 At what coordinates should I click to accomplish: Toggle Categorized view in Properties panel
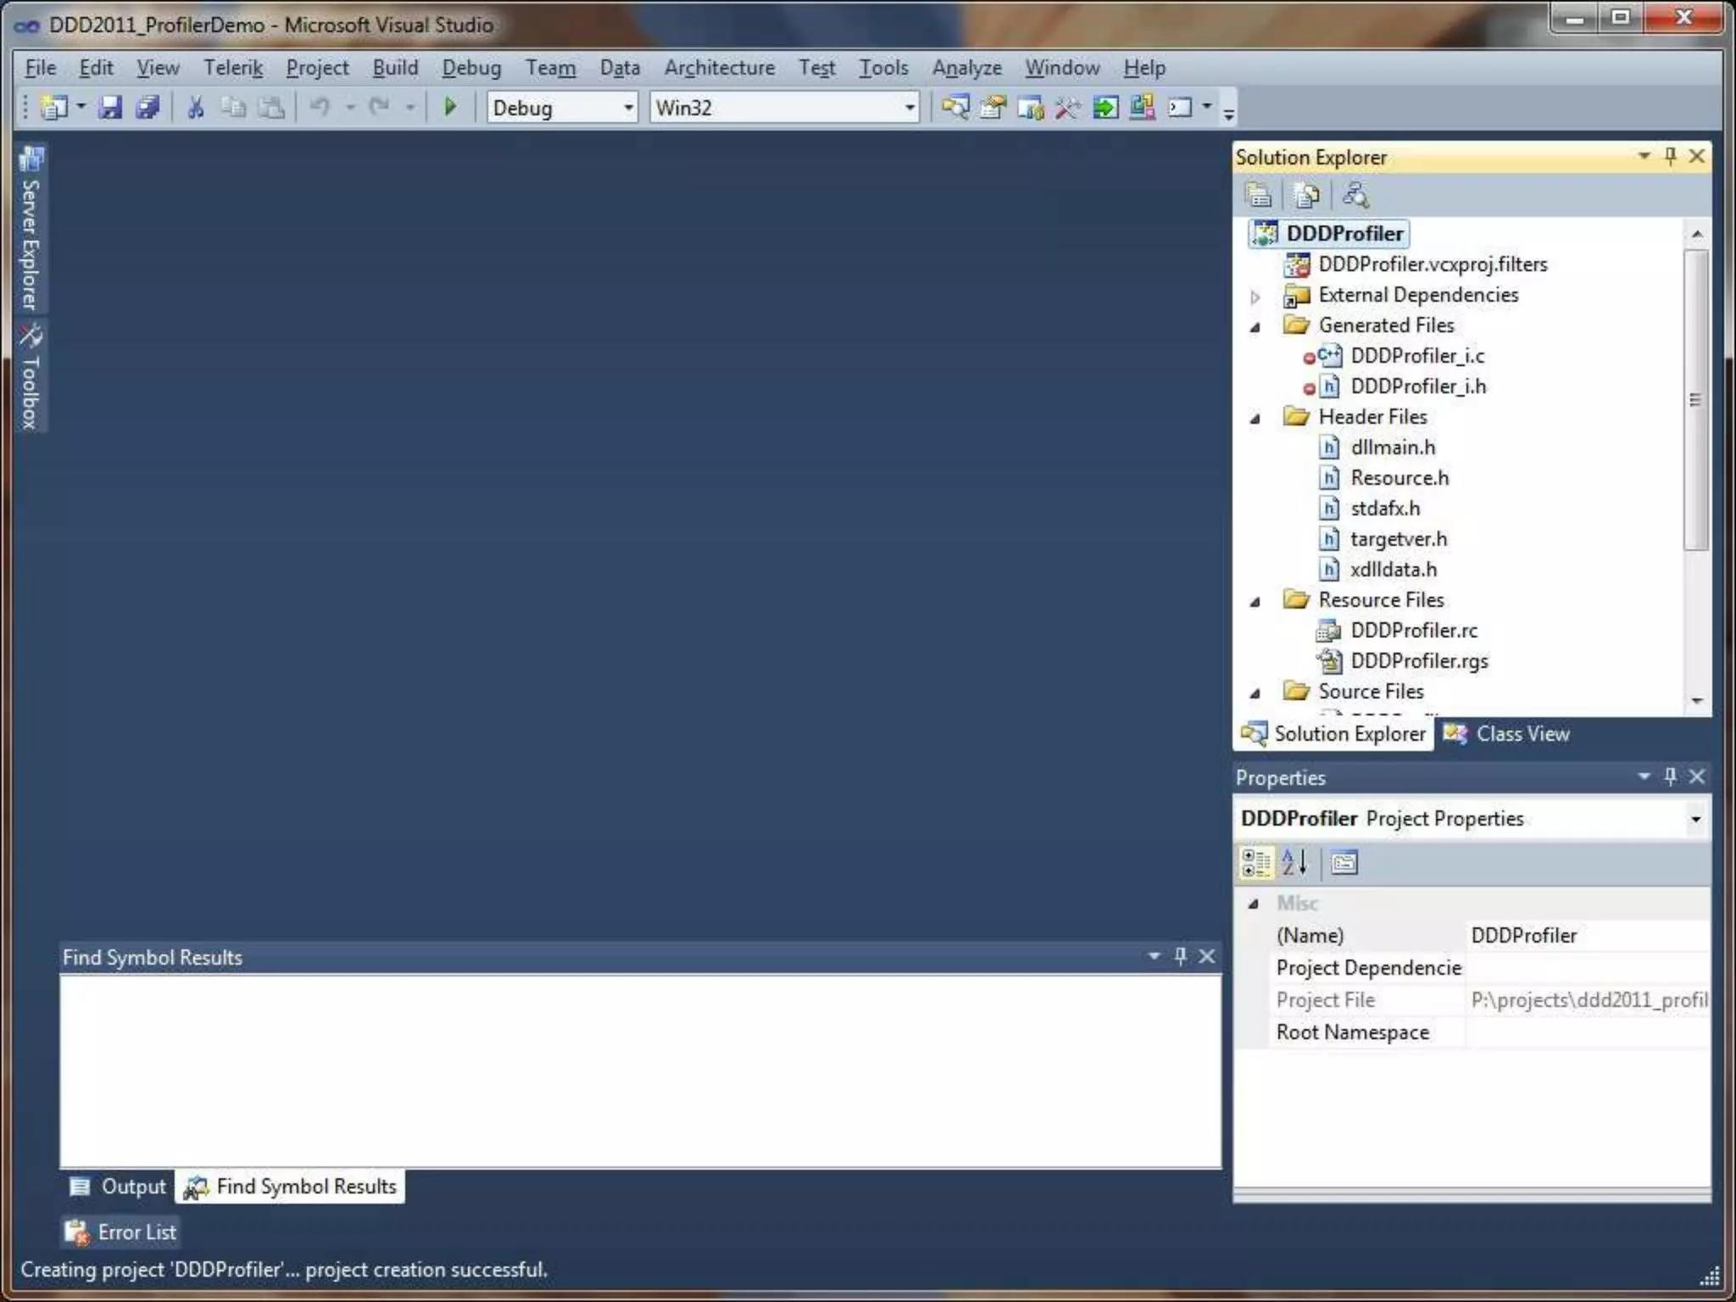1255,863
